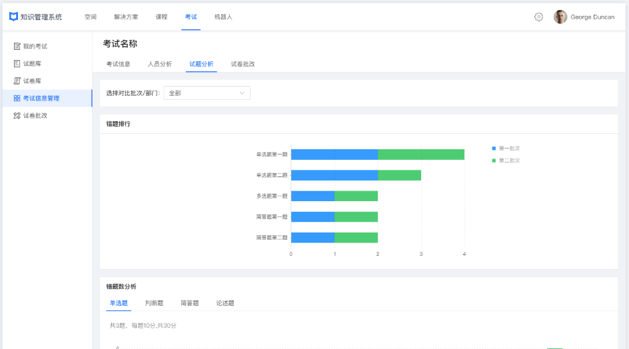Switch to the 人员分析 tab

tap(160, 64)
